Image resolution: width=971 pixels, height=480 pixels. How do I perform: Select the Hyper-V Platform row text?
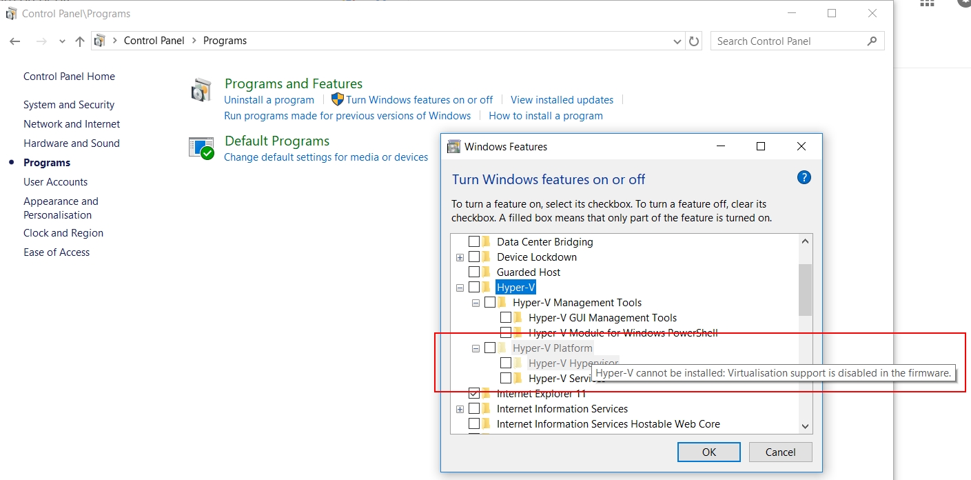click(x=553, y=348)
